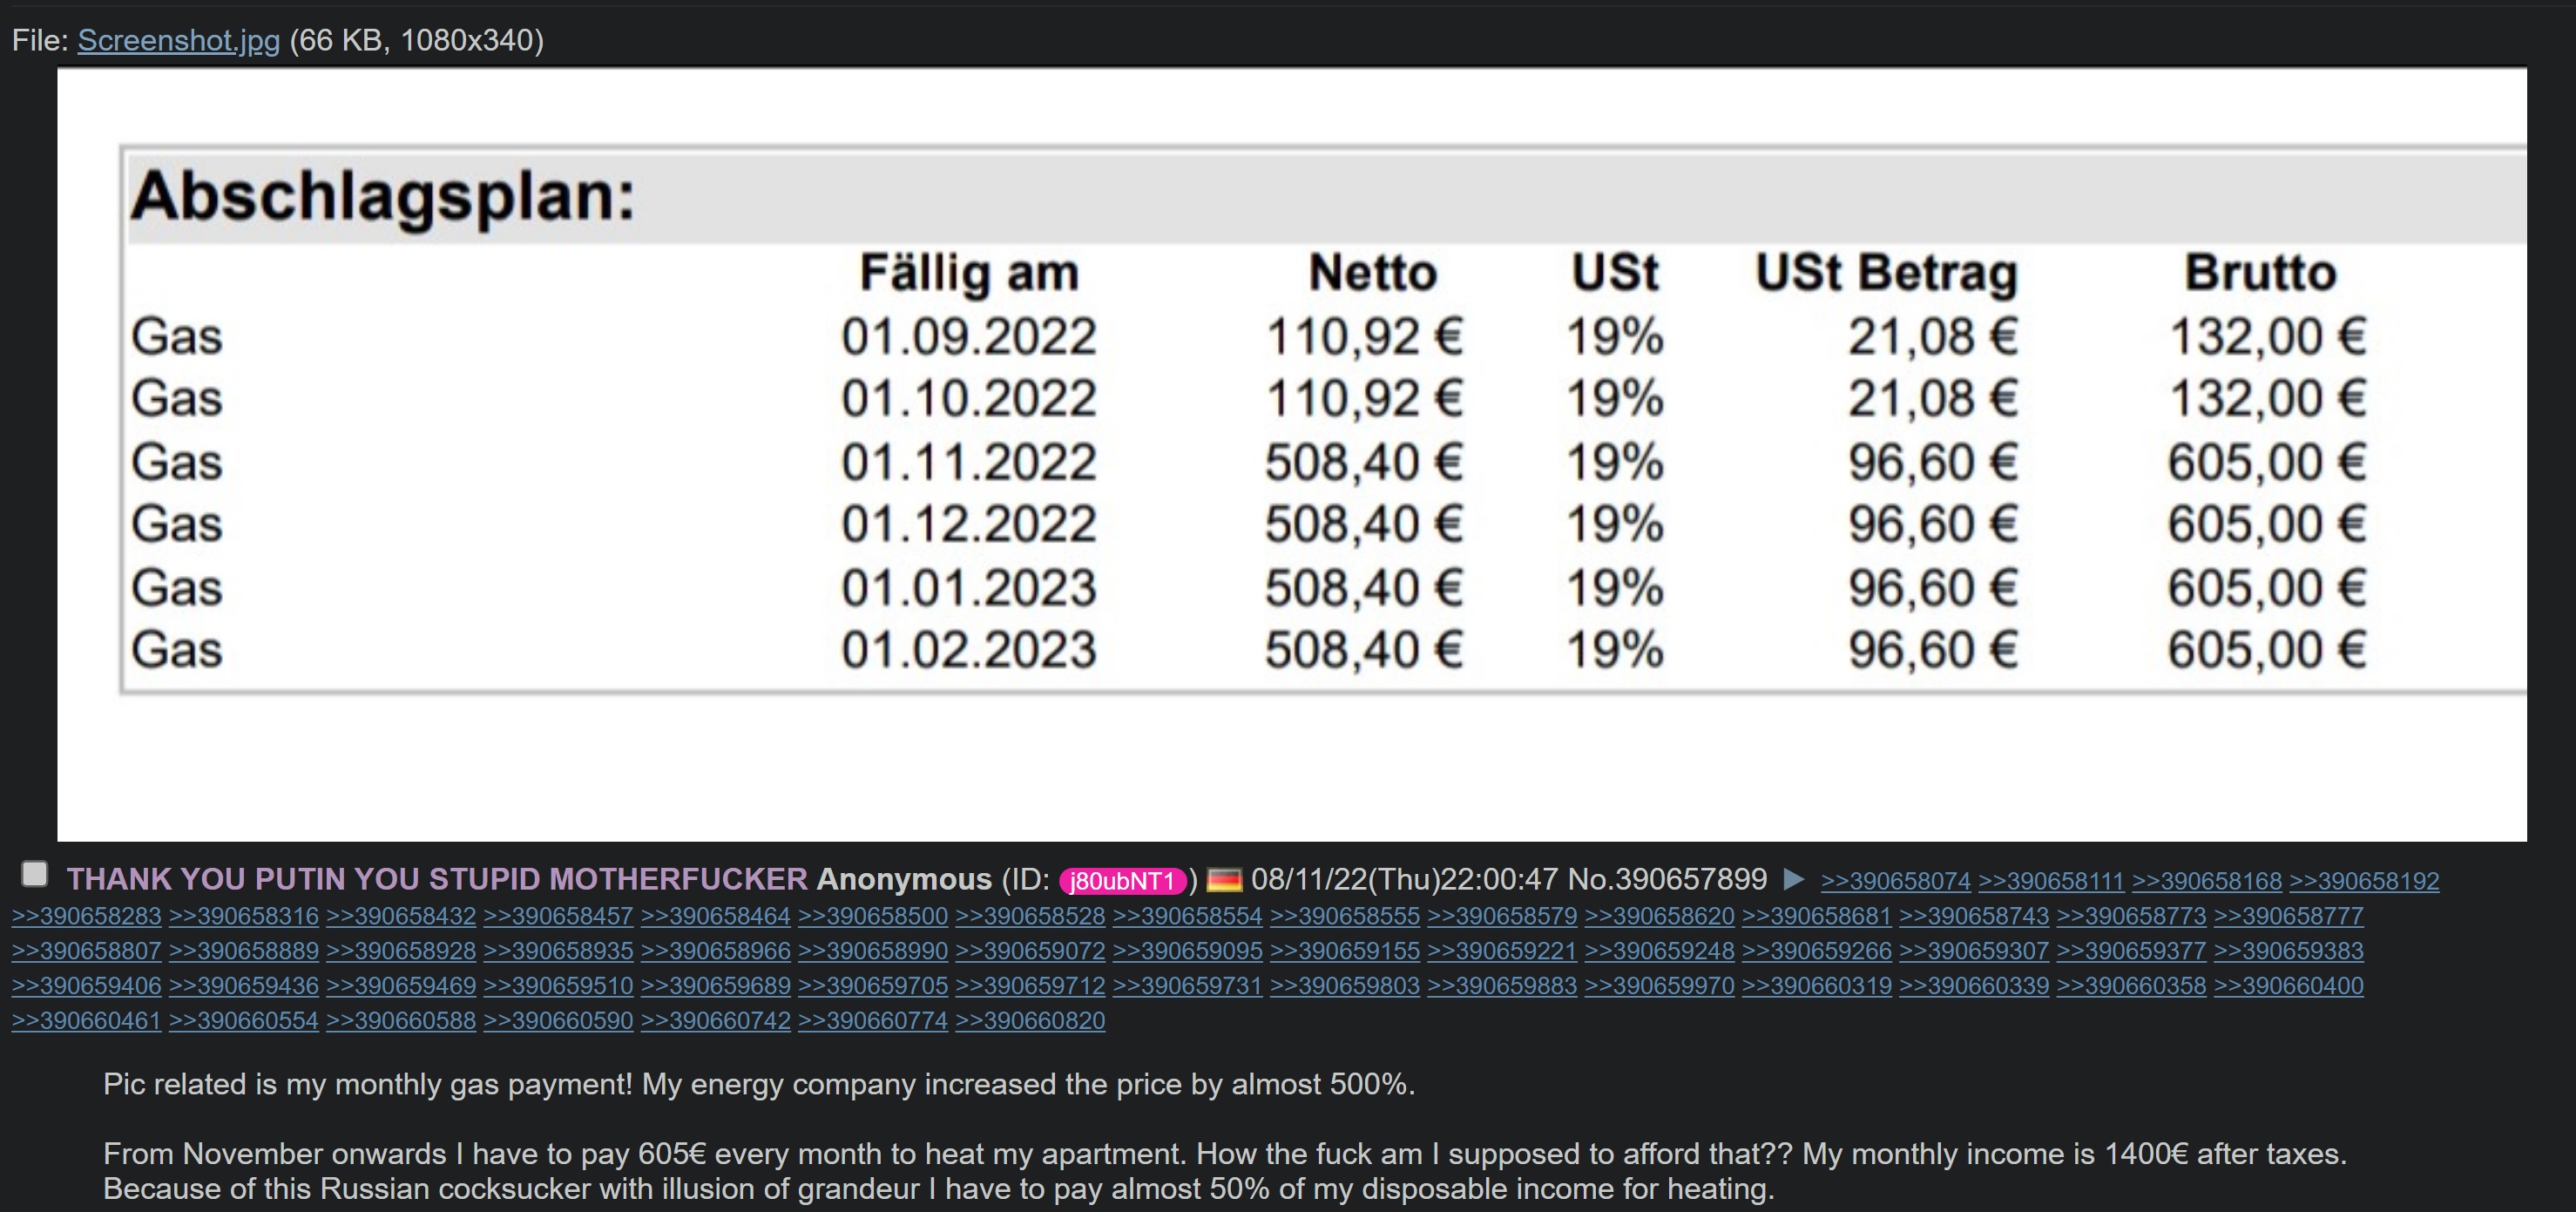Click the post subject title text
The height and width of the screenshot is (1212, 2576).
pyautogui.click(x=436, y=880)
